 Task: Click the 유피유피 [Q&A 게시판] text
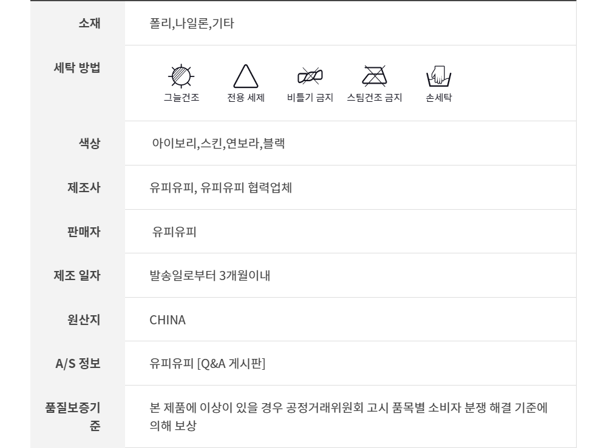(x=208, y=364)
